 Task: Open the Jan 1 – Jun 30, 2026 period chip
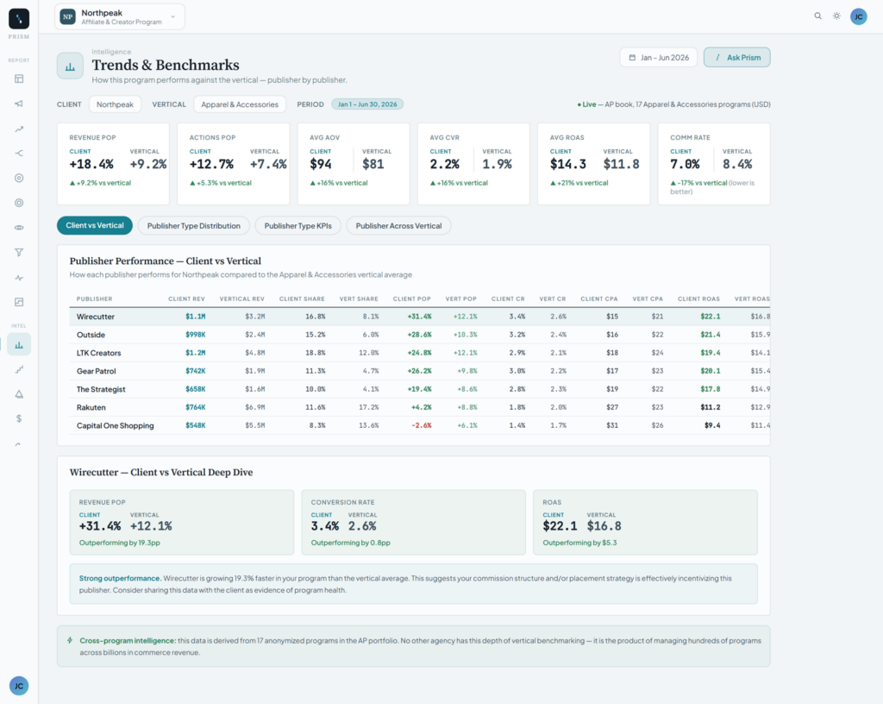pyautogui.click(x=367, y=104)
